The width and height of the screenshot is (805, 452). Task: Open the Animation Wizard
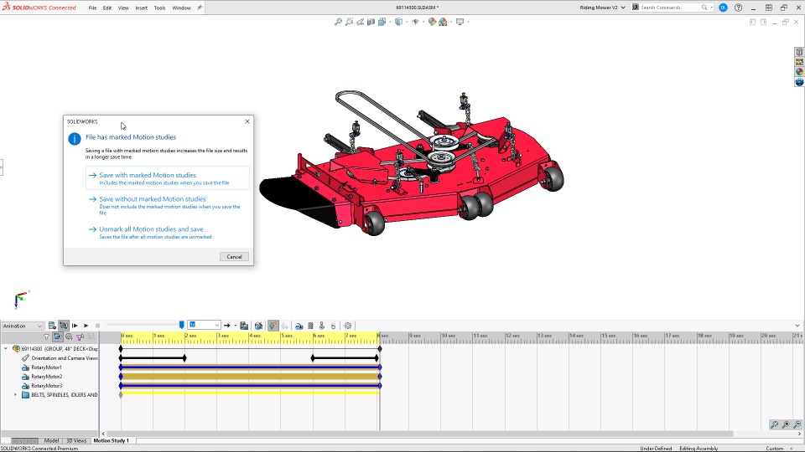[259, 326]
